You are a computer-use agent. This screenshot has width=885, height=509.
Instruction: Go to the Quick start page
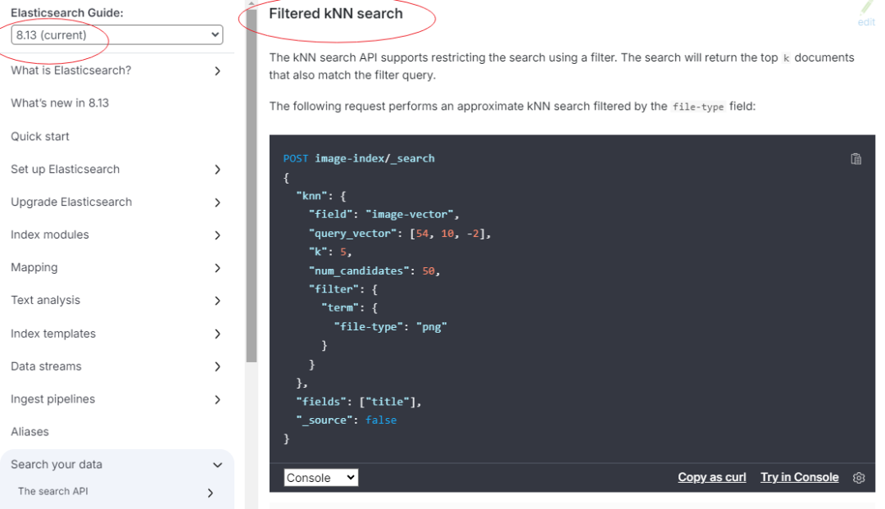point(39,137)
